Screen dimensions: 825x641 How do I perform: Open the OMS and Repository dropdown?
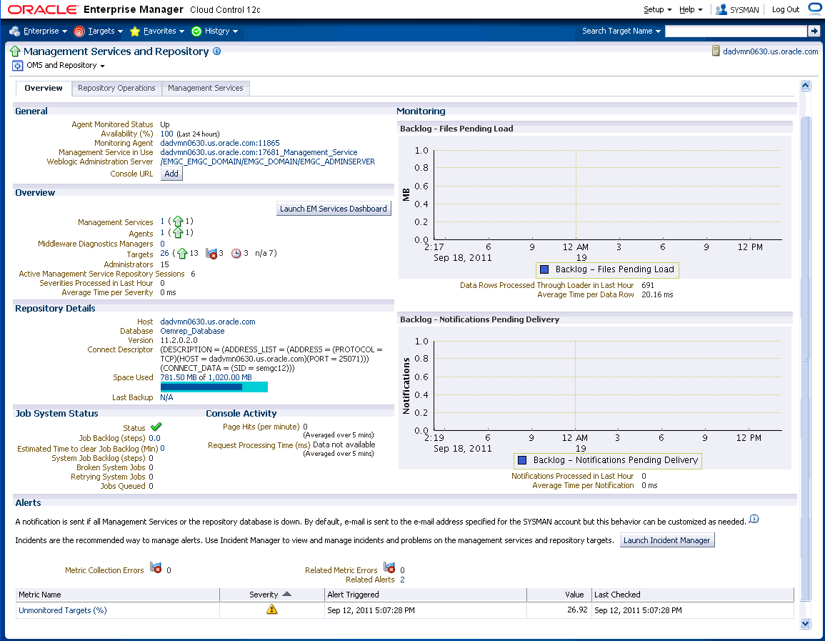coord(65,65)
